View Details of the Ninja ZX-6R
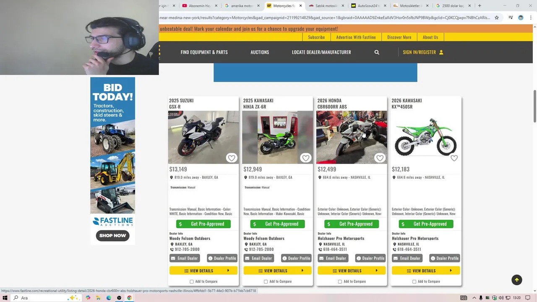The height and width of the screenshot is (302, 537). (278, 271)
